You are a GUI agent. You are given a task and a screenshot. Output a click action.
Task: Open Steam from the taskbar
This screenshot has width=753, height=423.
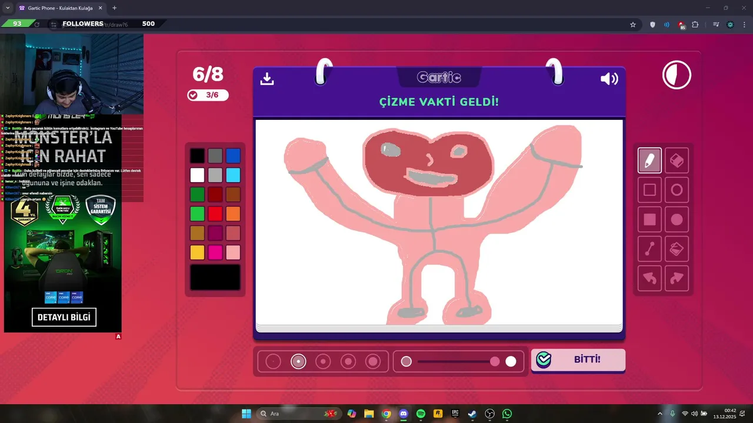472,414
